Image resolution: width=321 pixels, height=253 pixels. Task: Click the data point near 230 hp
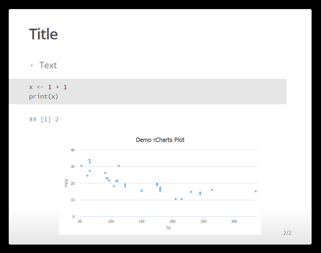point(191,192)
